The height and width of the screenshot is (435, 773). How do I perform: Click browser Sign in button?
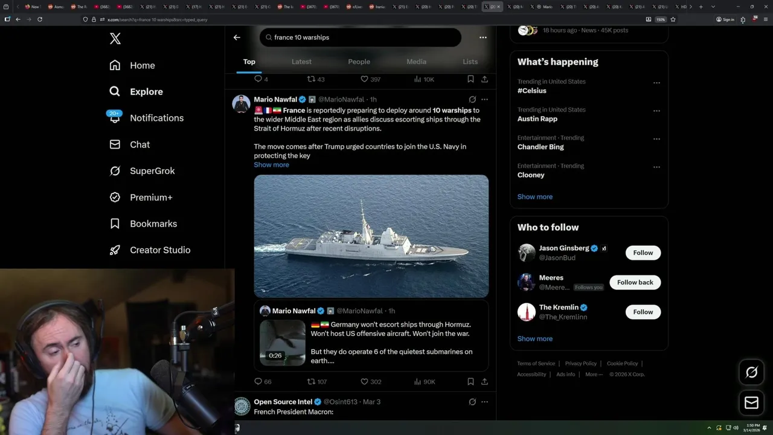pos(725,19)
